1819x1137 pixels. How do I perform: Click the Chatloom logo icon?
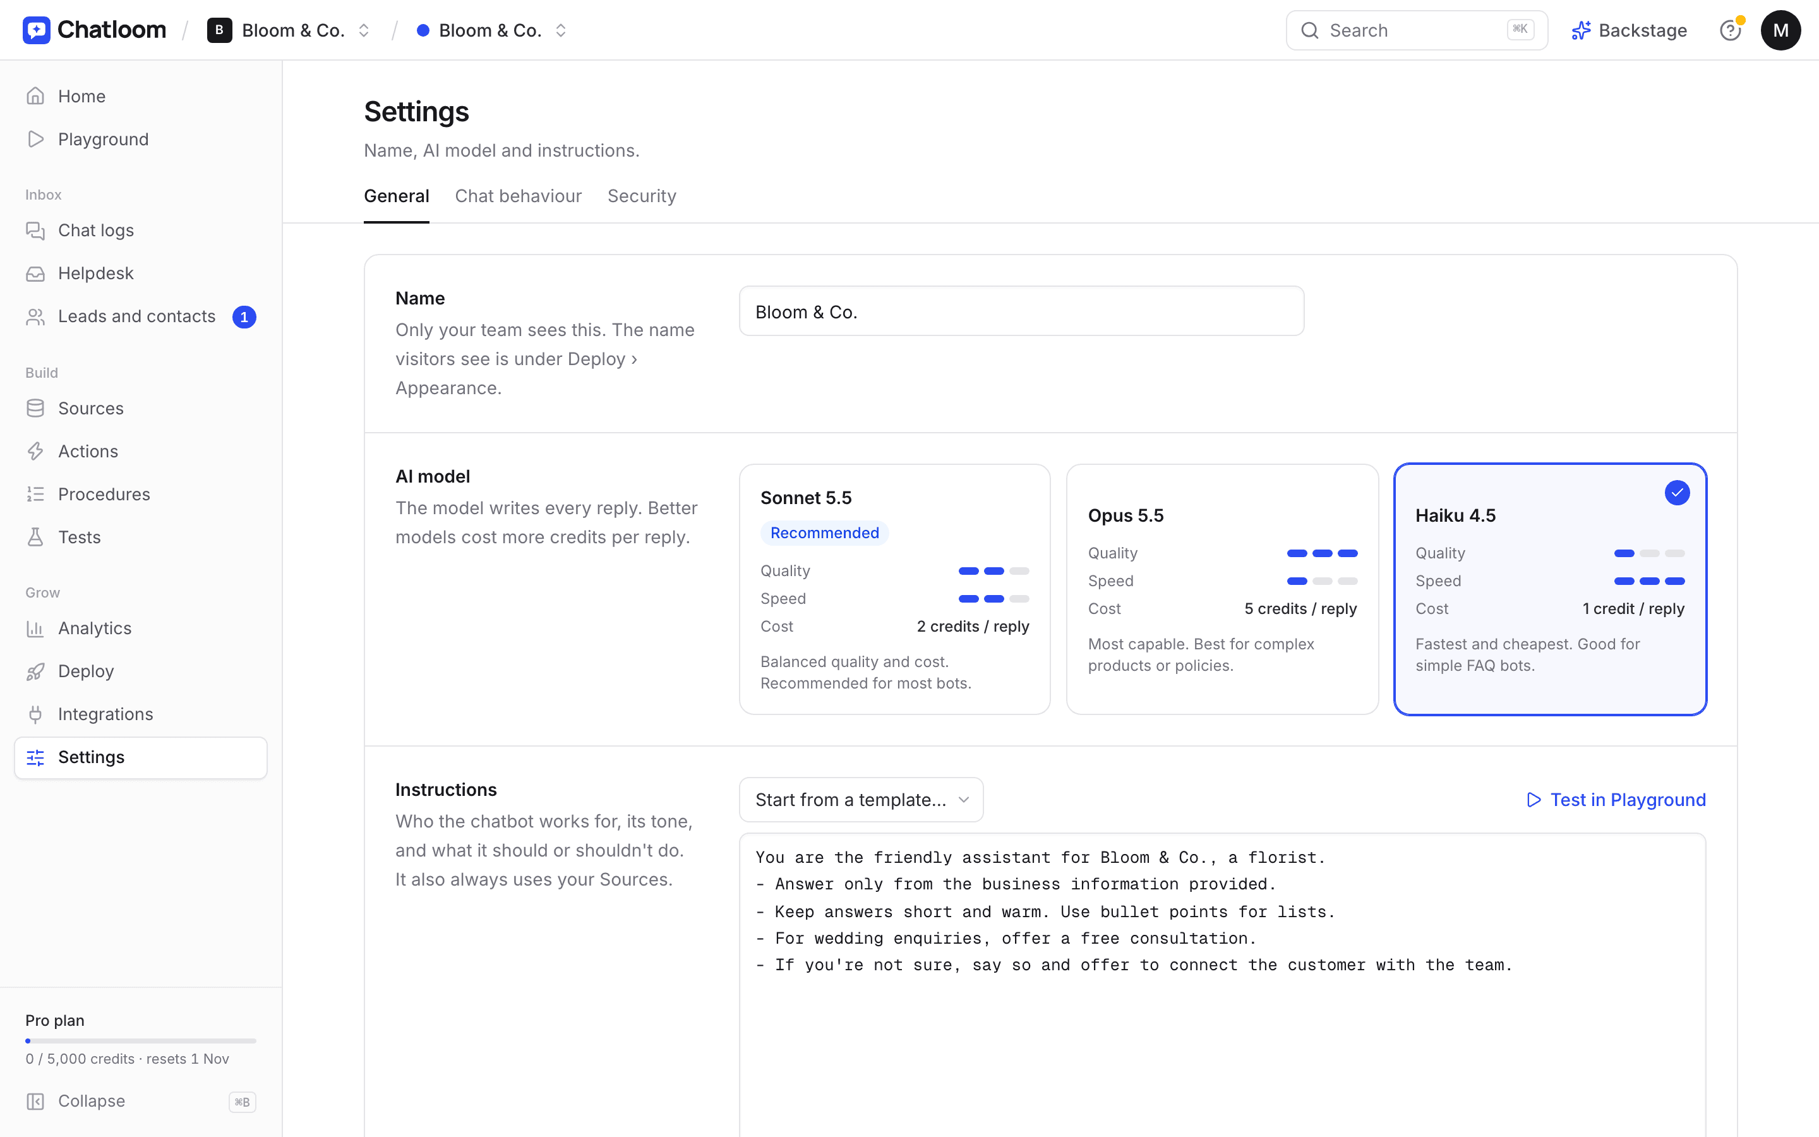[36, 30]
